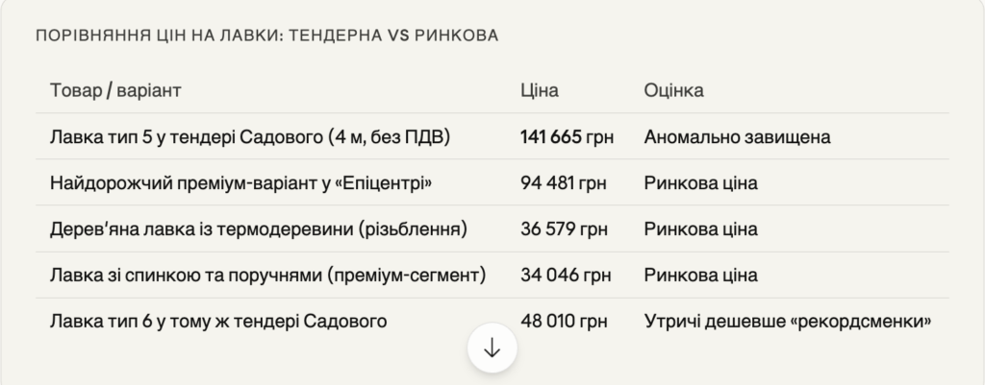Click the 'Товар / варіант' column header

click(115, 90)
